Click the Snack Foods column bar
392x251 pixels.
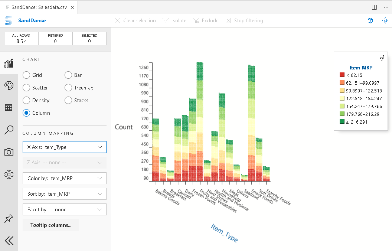(252, 123)
